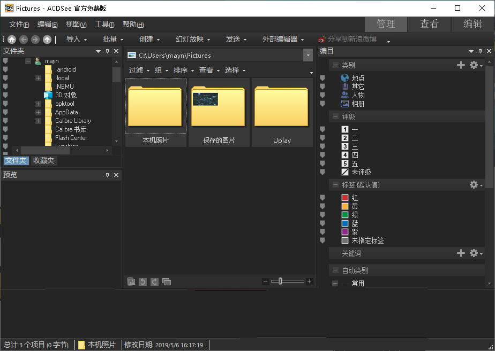Add a new category with plus icon
Viewport: 495px width, 351px height.
tap(461, 65)
